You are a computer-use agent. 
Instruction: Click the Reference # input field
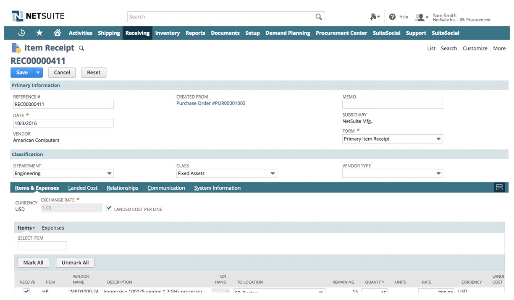pyautogui.click(x=63, y=104)
